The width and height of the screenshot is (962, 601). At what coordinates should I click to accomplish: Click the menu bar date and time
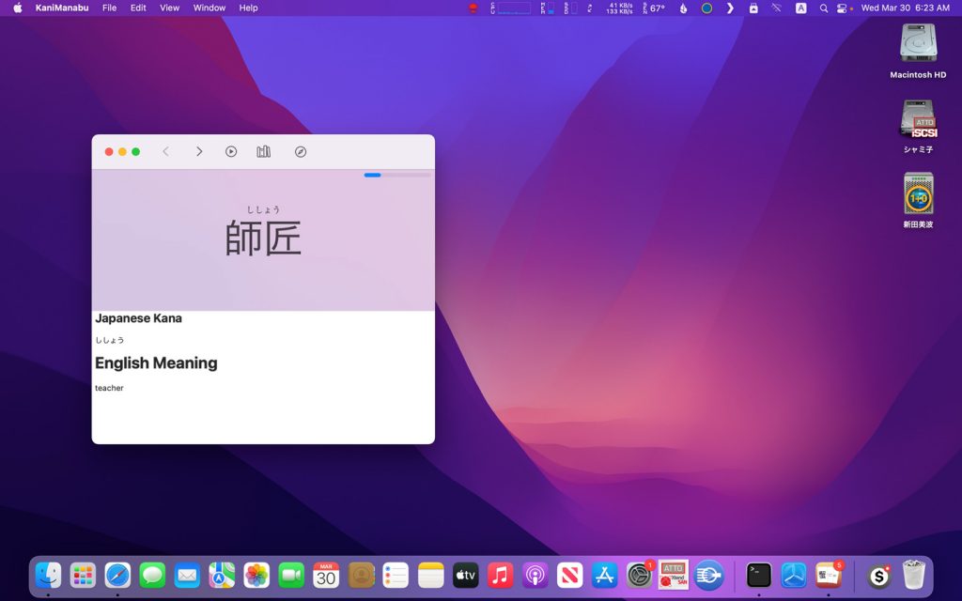coord(905,8)
